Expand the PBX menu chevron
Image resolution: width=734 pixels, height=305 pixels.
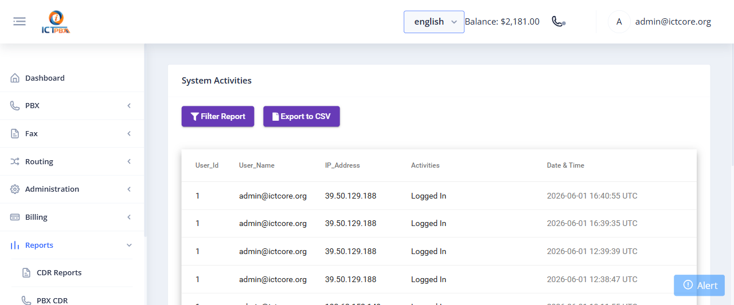(x=129, y=106)
